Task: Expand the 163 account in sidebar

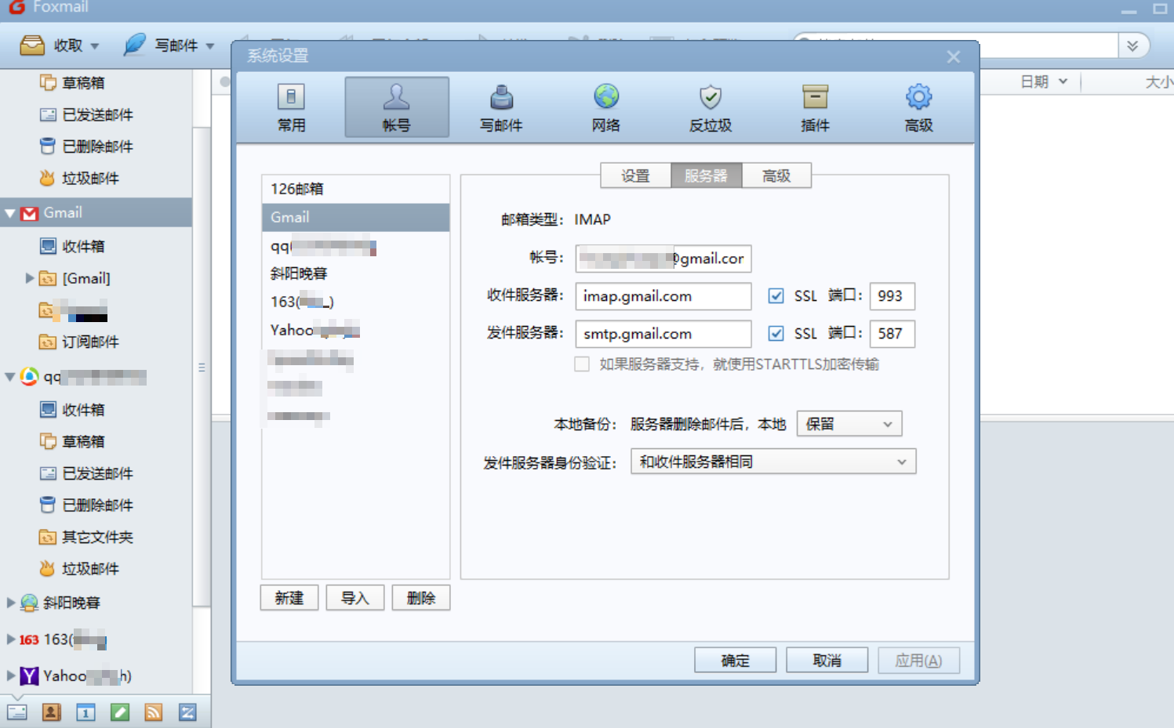Action: click(11, 639)
